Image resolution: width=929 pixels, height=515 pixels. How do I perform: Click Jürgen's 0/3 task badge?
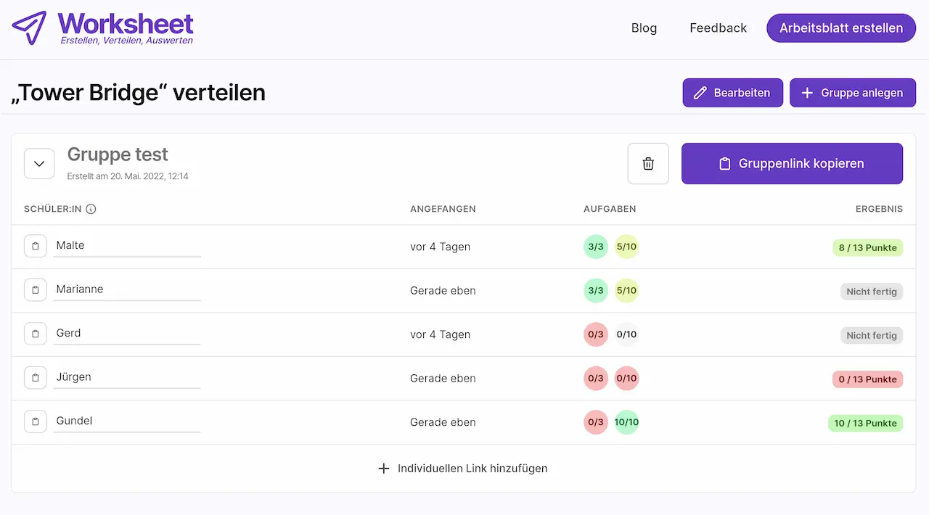pyautogui.click(x=596, y=379)
